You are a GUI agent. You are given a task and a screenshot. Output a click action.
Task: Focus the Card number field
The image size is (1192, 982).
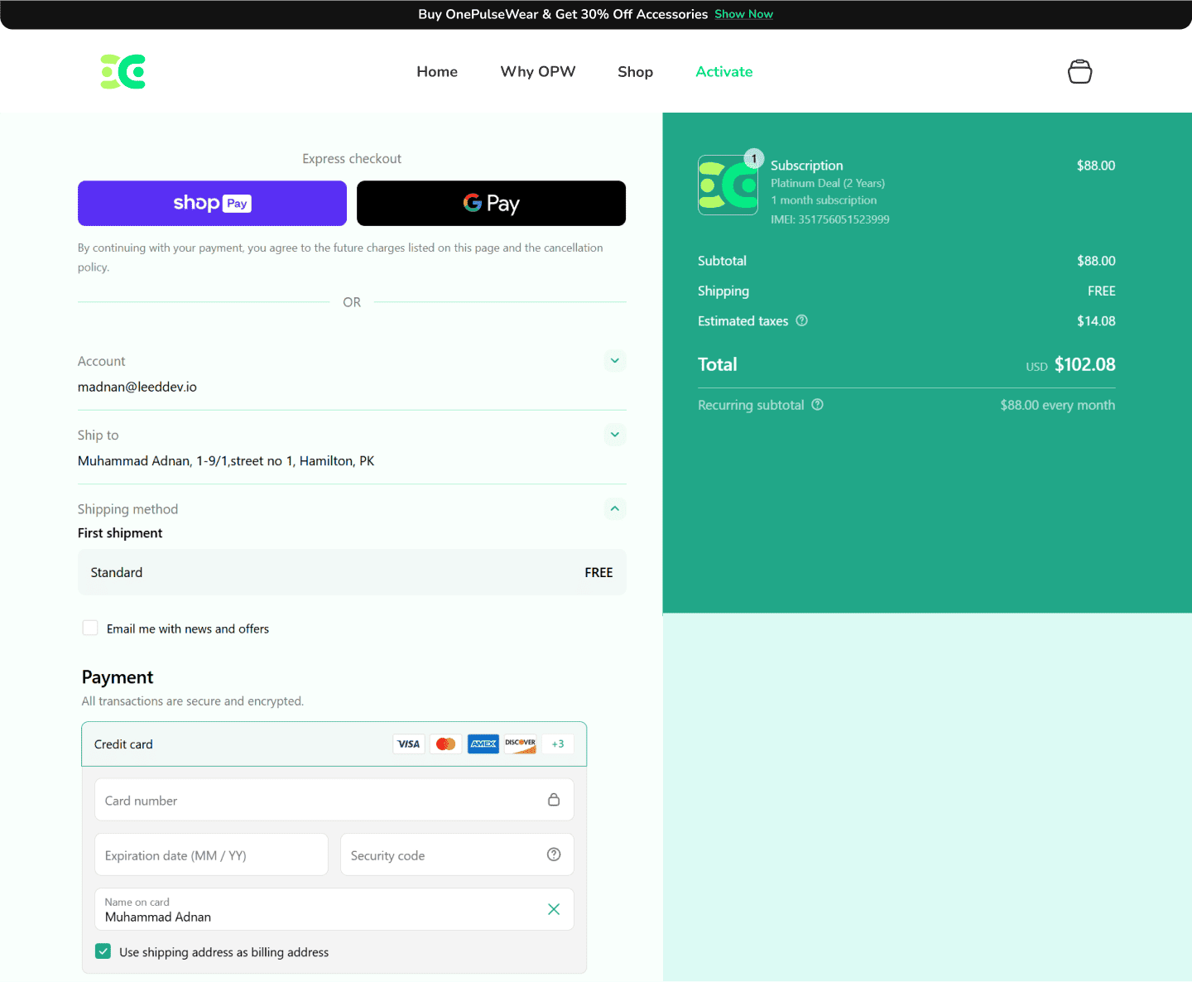click(x=334, y=800)
